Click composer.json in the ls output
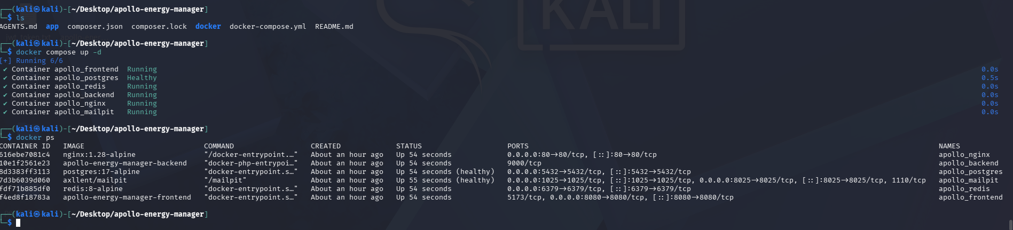The width and height of the screenshot is (1013, 230). tap(95, 27)
